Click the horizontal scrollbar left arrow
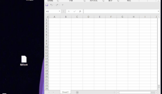The image size is (162, 94). coord(118,92)
